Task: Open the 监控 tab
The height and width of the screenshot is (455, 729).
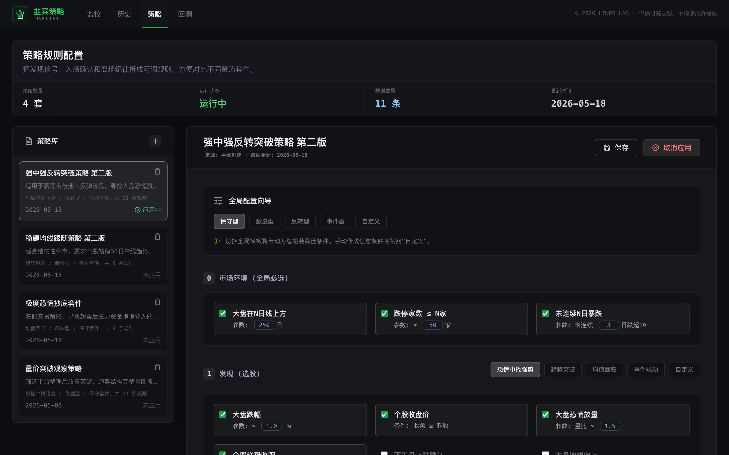Action: coord(94,14)
